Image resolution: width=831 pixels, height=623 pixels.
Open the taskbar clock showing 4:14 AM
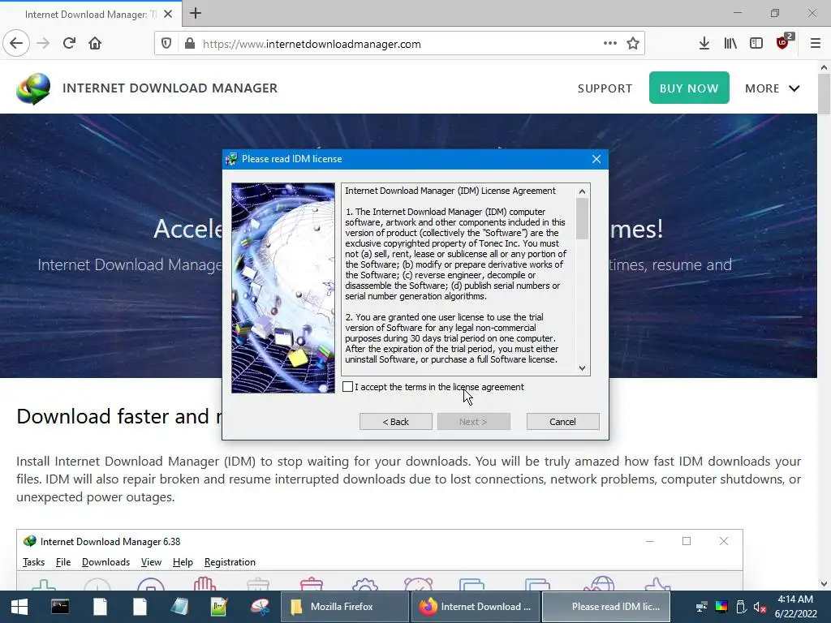[x=795, y=607]
